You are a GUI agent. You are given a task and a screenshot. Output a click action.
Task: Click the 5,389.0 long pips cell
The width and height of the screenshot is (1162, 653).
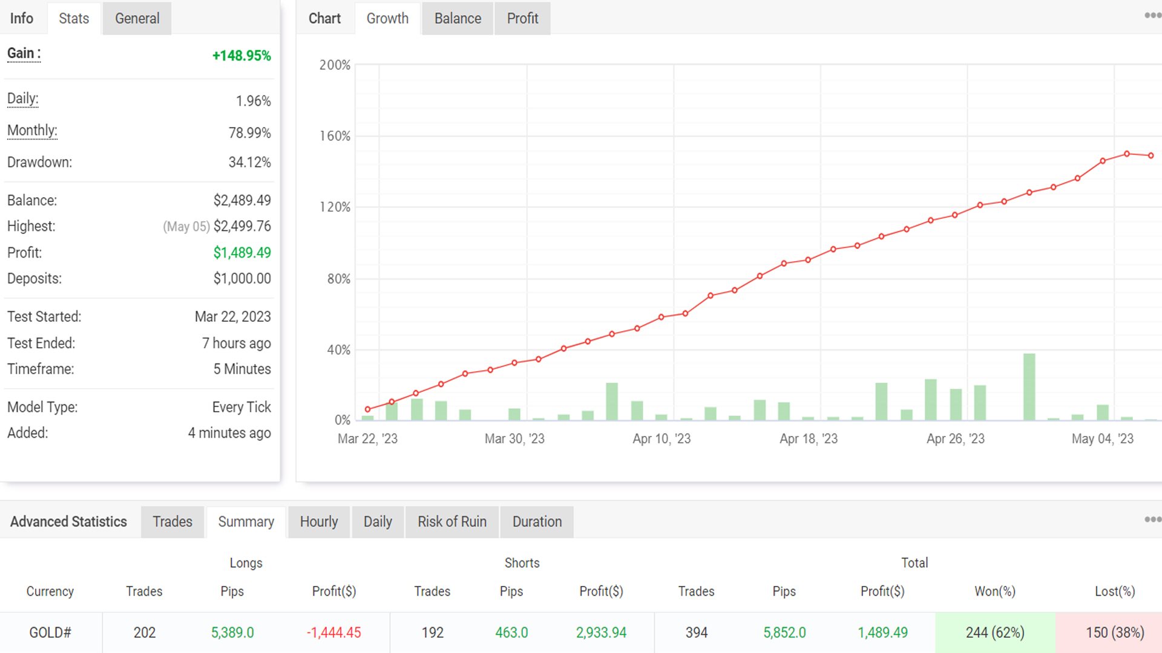click(232, 633)
